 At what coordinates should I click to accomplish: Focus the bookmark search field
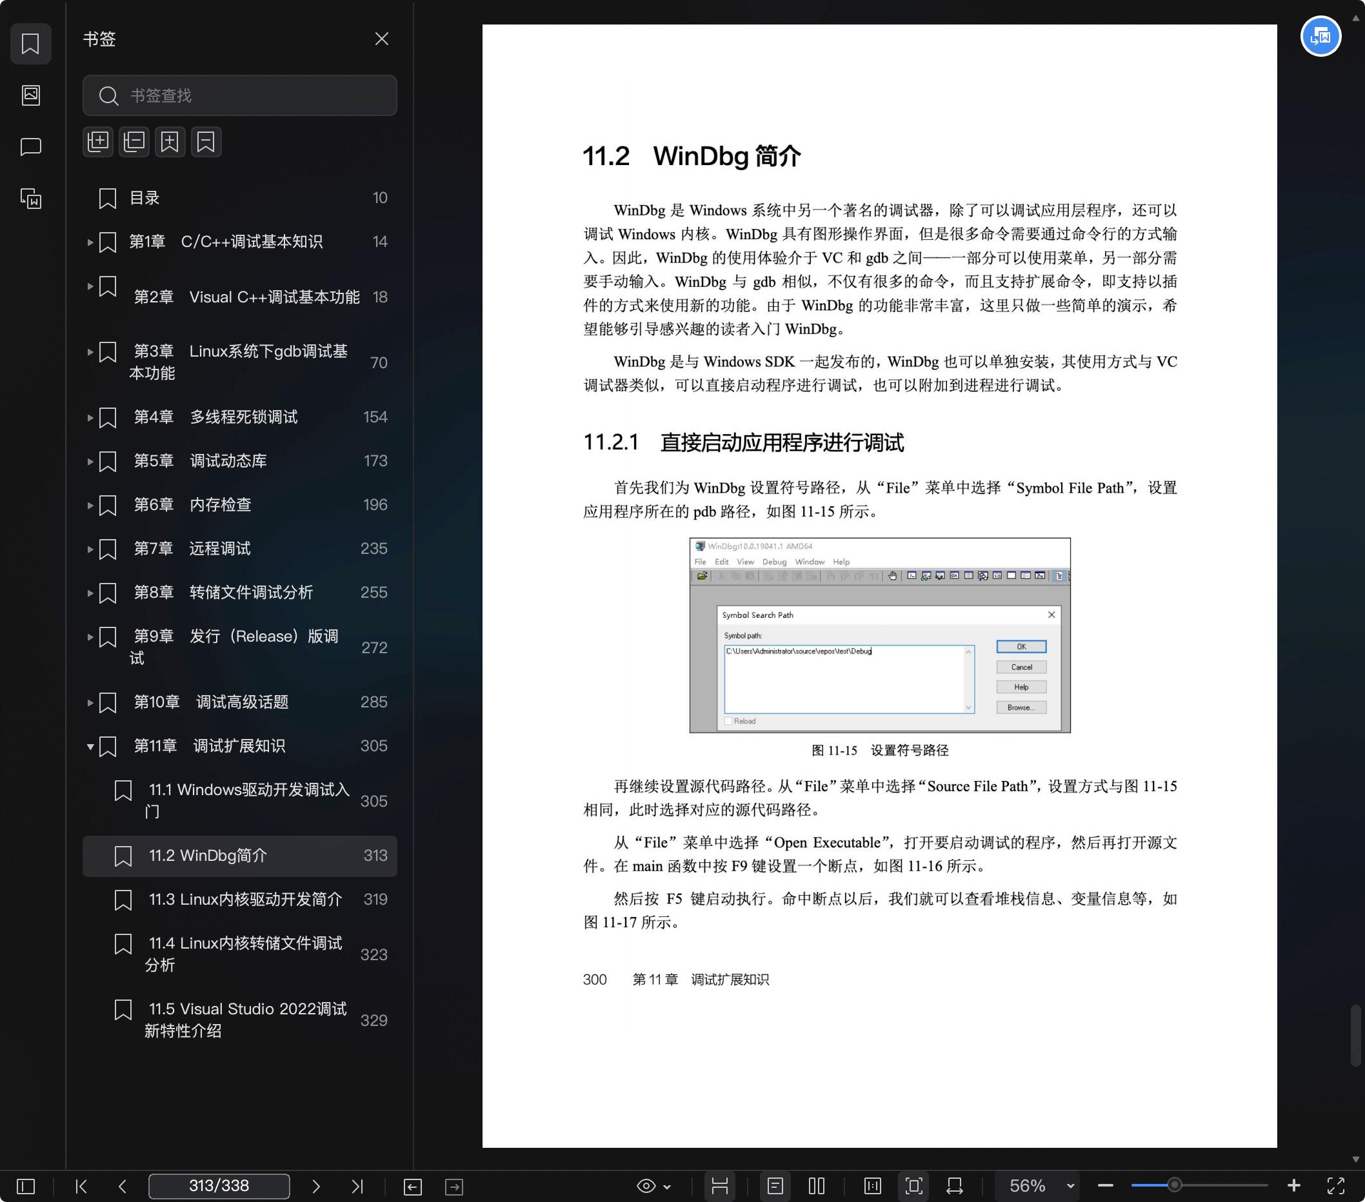(240, 95)
